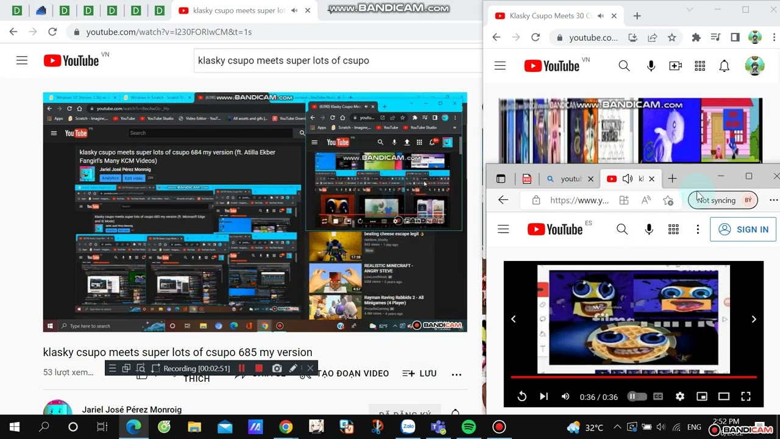Click 'SIGN IN' button in Edge YouTube
This screenshot has height=439, width=780.
(743, 229)
